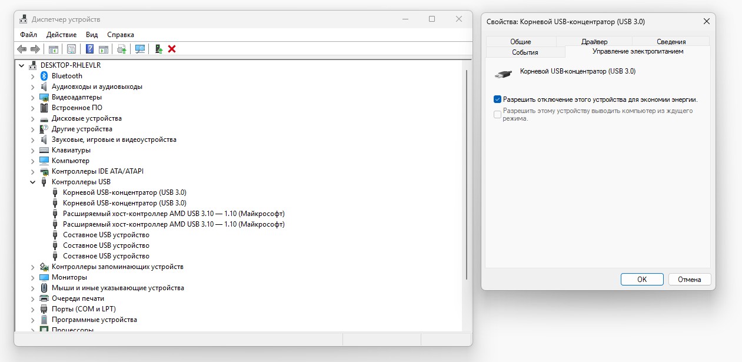Select first Составное USB устройство item
This screenshot has height=362, width=742.
coord(106,235)
